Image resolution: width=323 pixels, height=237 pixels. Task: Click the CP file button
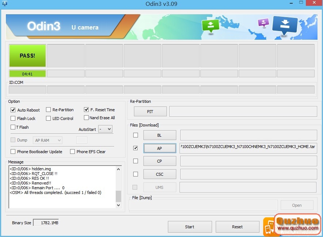pos(159,161)
